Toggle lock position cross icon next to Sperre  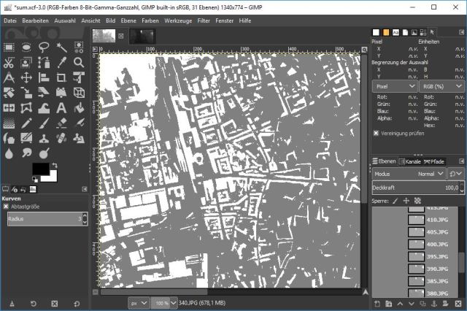(x=406, y=201)
